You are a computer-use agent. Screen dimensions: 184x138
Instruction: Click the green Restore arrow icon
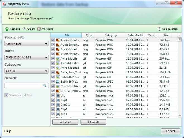tap(7, 29)
